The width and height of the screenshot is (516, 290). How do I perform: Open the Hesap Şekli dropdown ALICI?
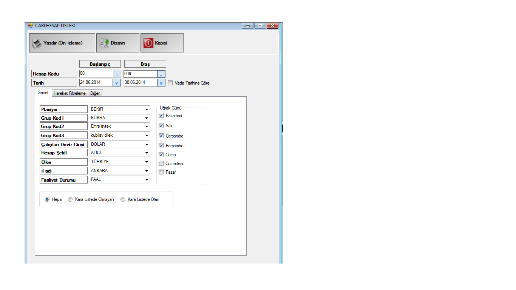coord(147,153)
